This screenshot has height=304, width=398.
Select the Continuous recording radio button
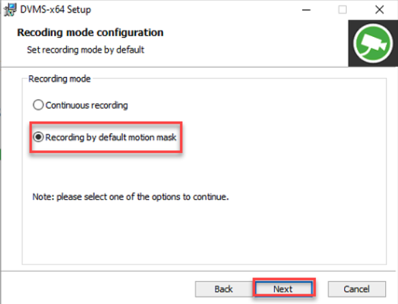click(x=38, y=105)
